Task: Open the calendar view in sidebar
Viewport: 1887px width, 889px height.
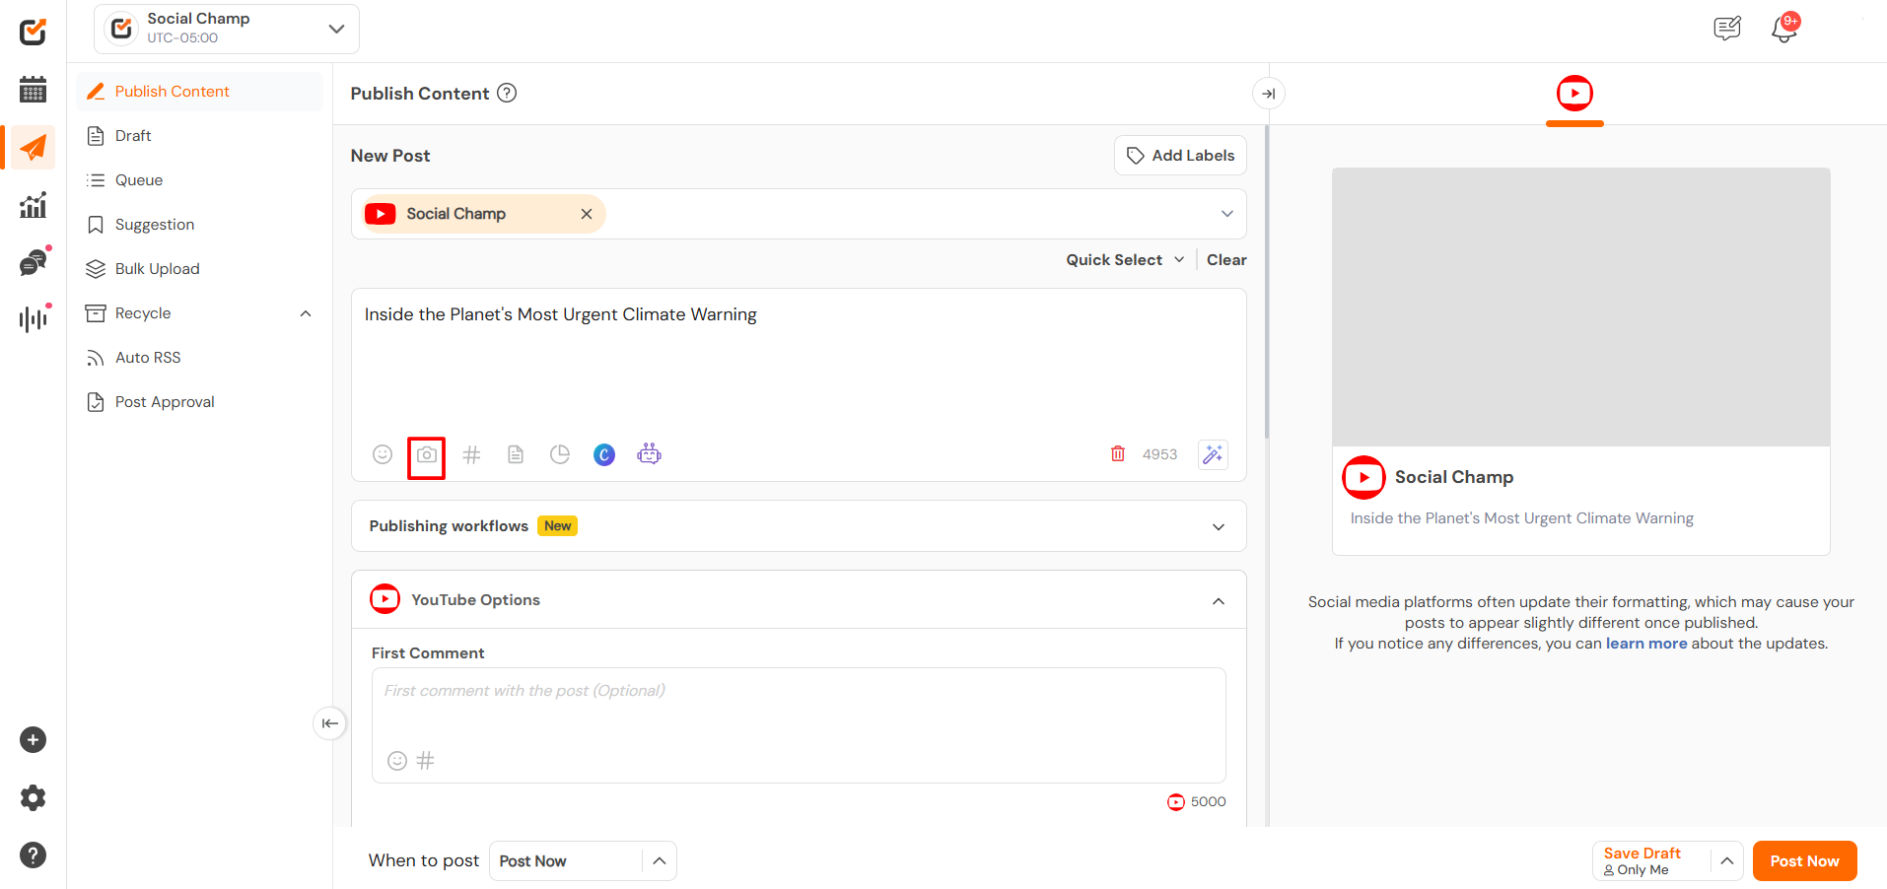Action: pyautogui.click(x=33, y=90)
